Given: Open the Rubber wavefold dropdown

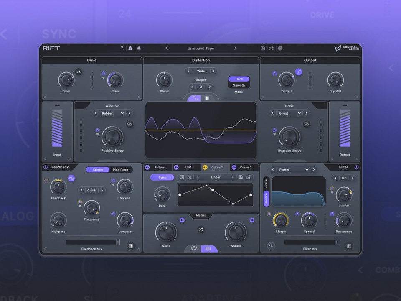Looking at the screenshot, I should tap(113, 113).
